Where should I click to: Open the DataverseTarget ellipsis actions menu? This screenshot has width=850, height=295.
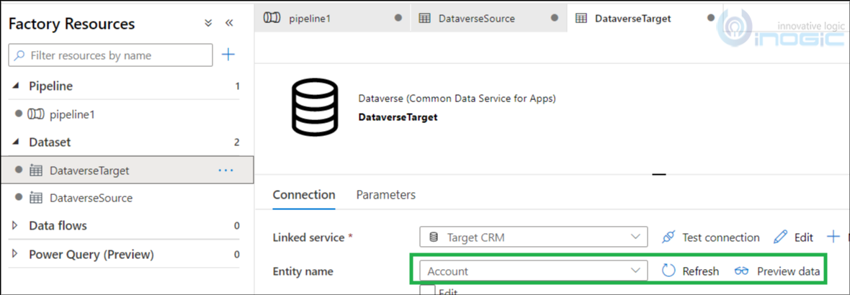[225, 171]
